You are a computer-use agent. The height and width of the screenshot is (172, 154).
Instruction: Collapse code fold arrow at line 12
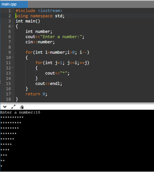[x=13, y=68]
